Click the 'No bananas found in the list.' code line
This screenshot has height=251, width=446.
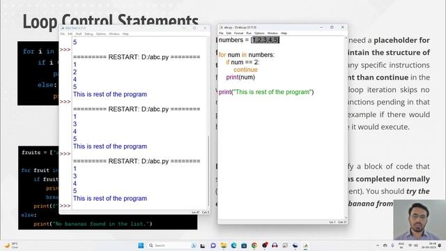[93, 224]
